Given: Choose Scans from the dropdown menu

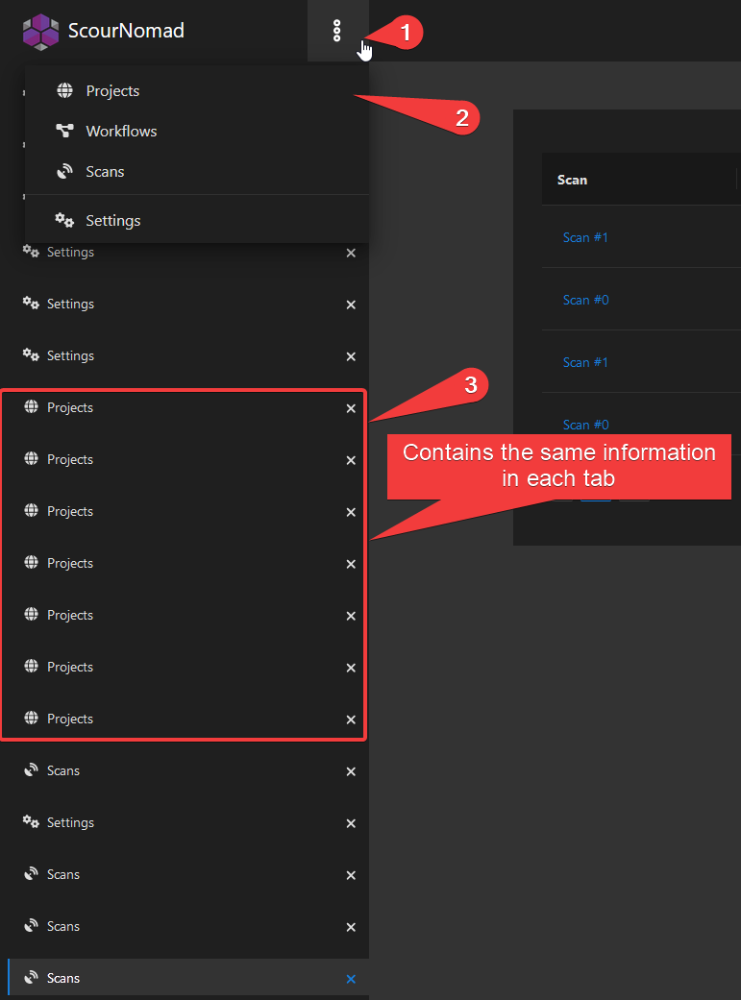Looking at the screenshot, I should pos(197,171).
